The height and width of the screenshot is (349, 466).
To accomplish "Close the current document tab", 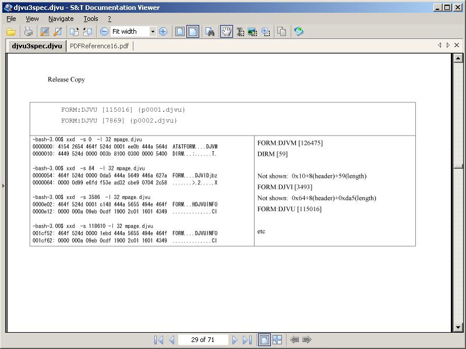I will (x=457, y=45).
